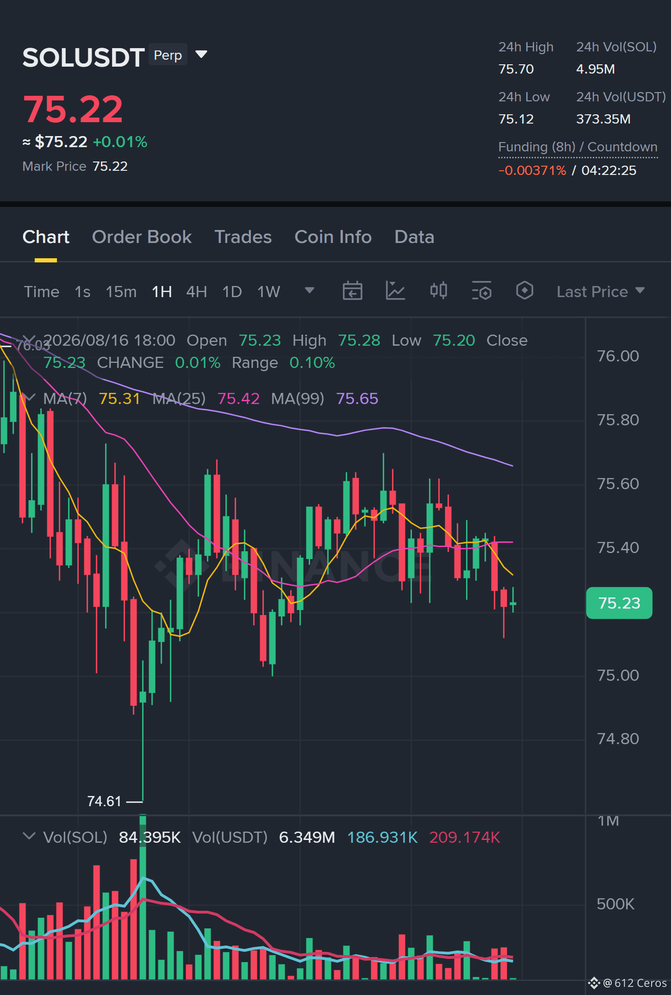Tap the 76.00 price axis label
This screenshot has height=995, width=671.
618,356
